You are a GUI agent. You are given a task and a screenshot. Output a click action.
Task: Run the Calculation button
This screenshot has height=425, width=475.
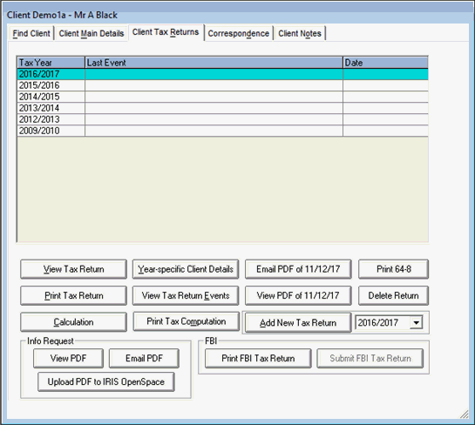tap(73, 321)
